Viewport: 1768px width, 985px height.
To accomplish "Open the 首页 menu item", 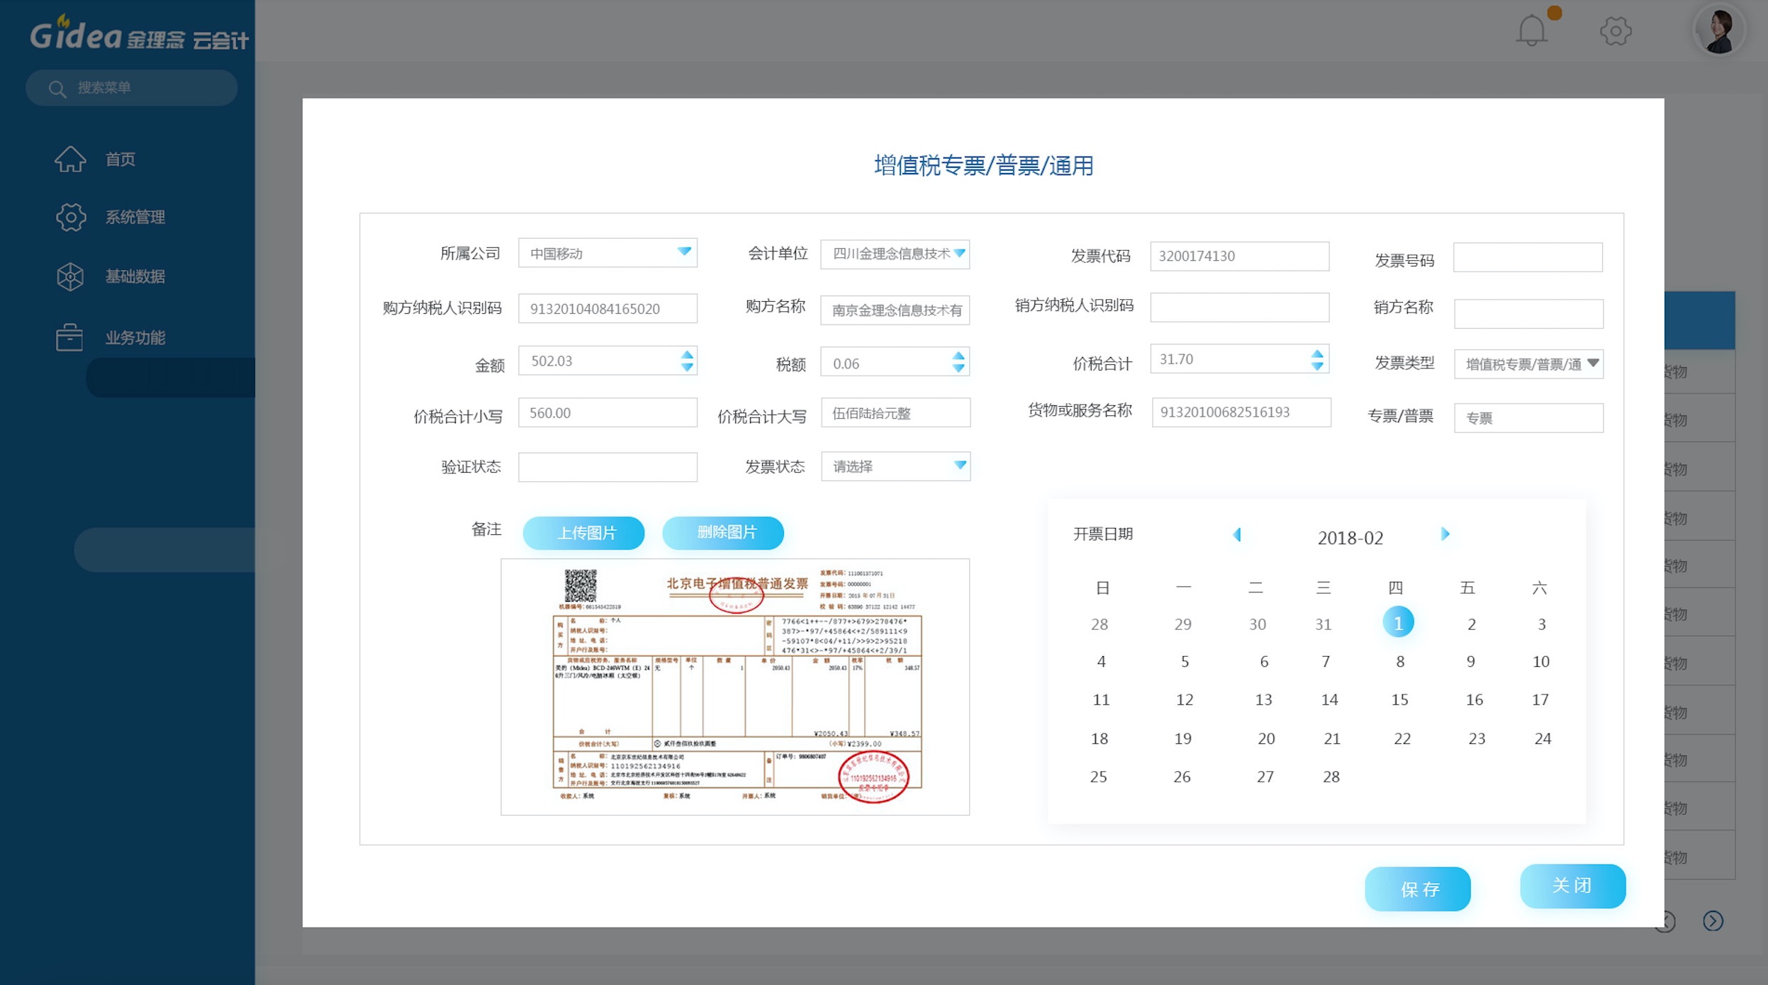I will coord(121,159).
